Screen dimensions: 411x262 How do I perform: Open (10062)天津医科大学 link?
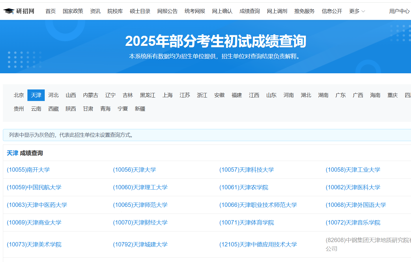tap(353, 187)
